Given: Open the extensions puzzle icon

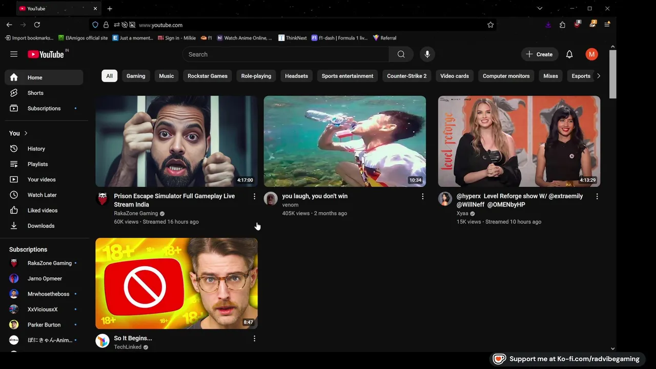Looking at the screenshot, I should click(x=563, y=25).
